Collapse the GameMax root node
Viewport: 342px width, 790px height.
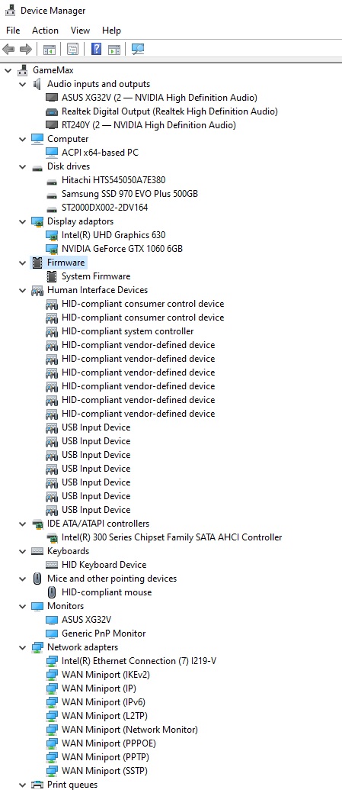coord(8,70)
